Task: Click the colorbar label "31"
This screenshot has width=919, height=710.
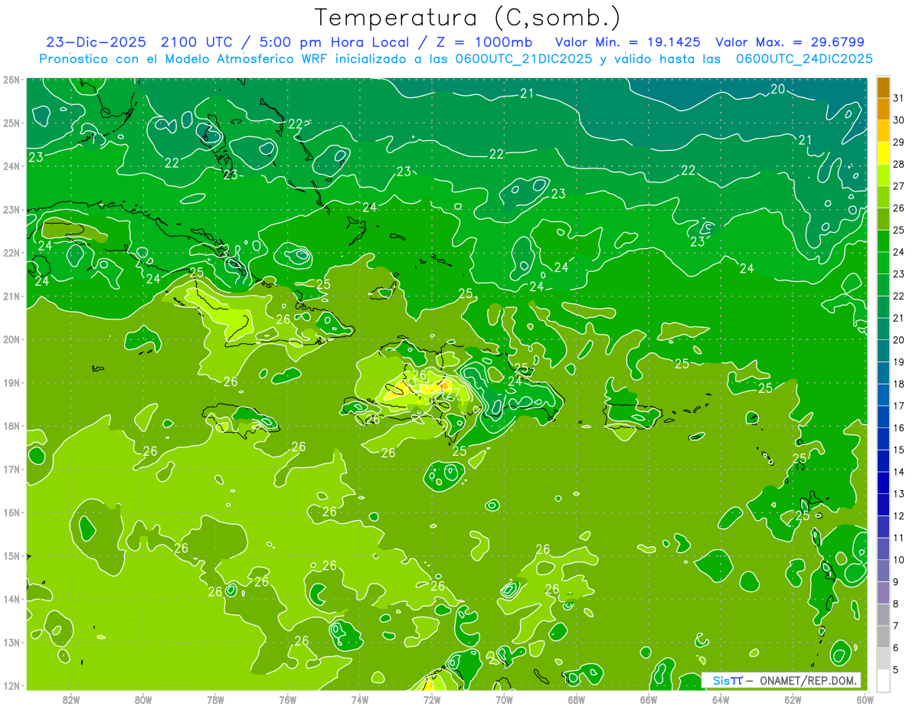Action: click(898, 97)
